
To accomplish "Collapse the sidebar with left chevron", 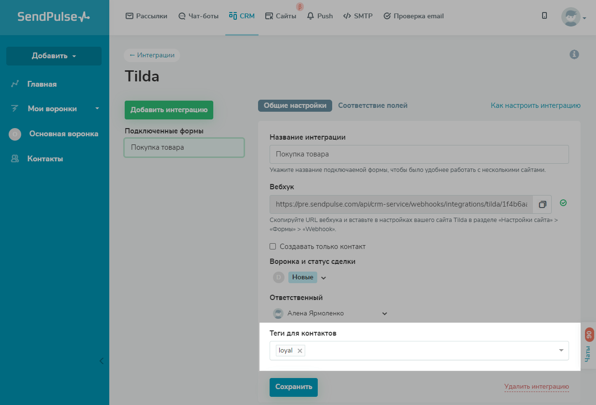I will [101, 361].
